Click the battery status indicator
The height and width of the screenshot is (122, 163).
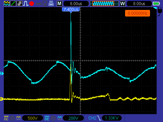click(156, 4)
